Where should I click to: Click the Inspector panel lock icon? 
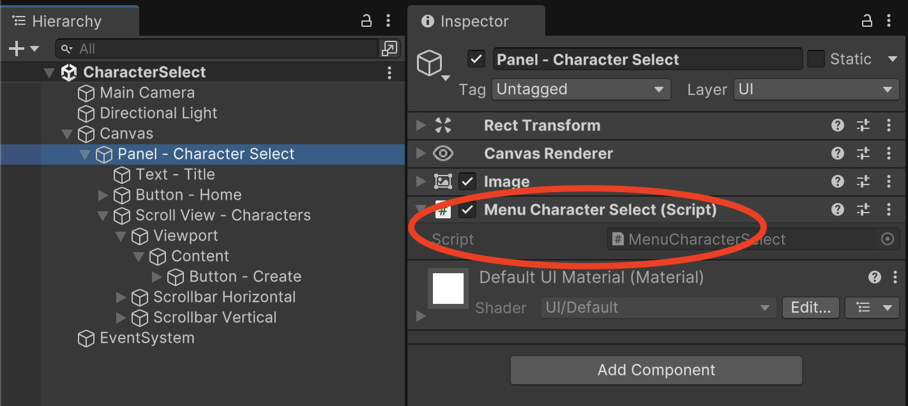pos(867,21)
